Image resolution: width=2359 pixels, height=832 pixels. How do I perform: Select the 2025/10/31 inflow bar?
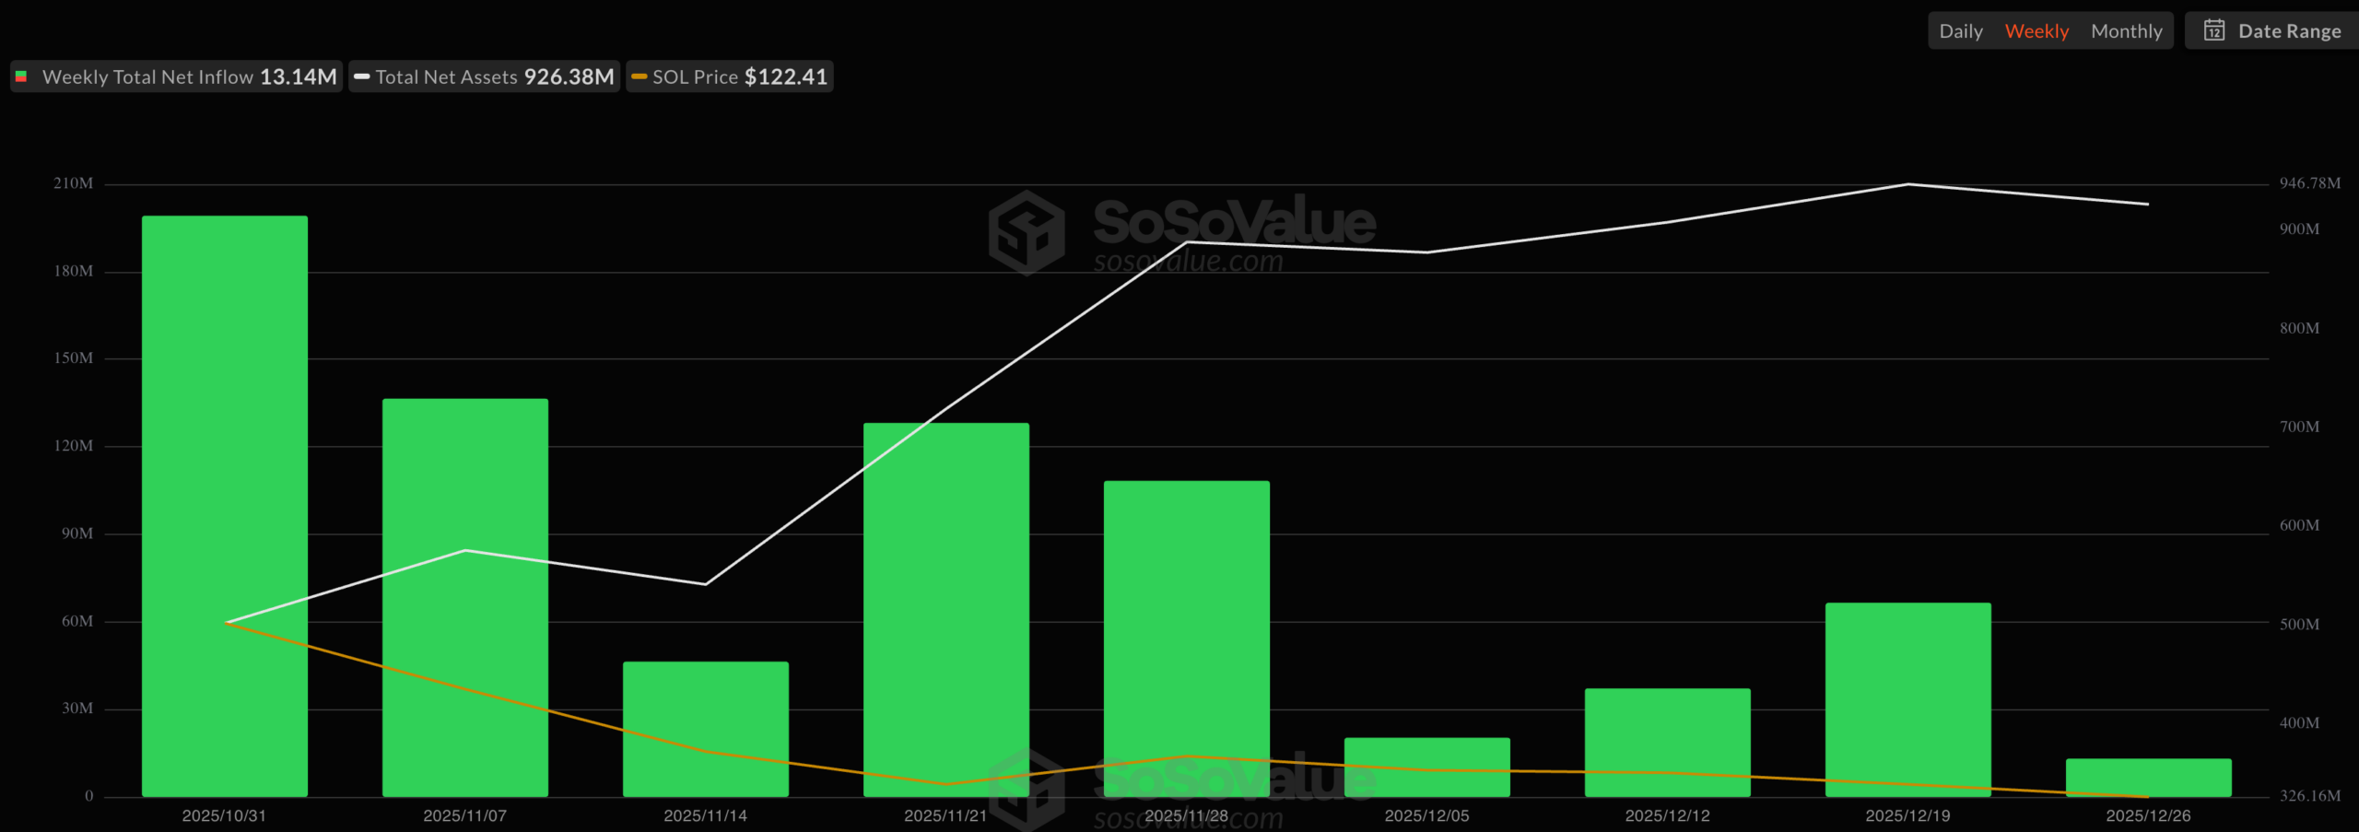[x=225, y=506]
